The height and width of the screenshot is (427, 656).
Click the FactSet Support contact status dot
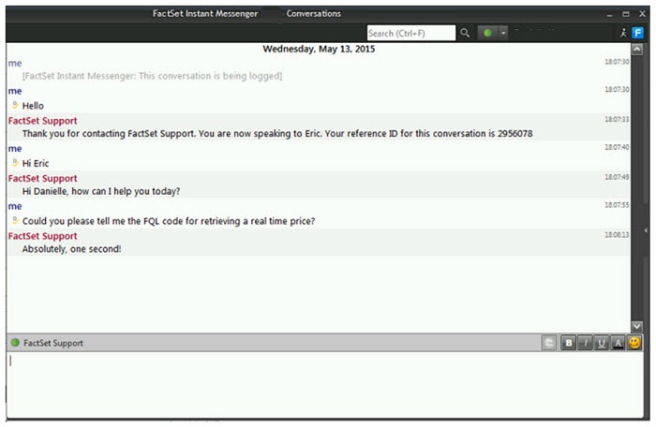(15, 343)
